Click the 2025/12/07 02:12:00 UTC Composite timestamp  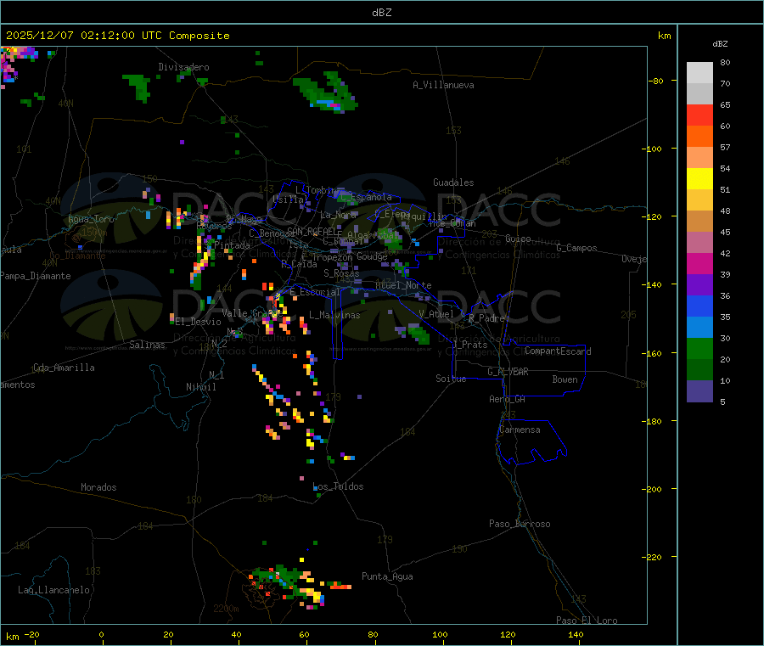[x=117, y=36]
